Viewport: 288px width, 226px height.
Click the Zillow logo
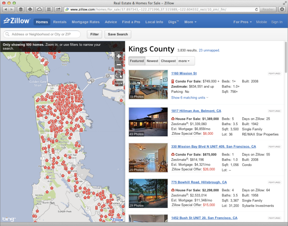pos(17,21)
